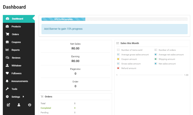Click the Completed orders link
This screenshot has width=193, height=115.
[46, 108]
